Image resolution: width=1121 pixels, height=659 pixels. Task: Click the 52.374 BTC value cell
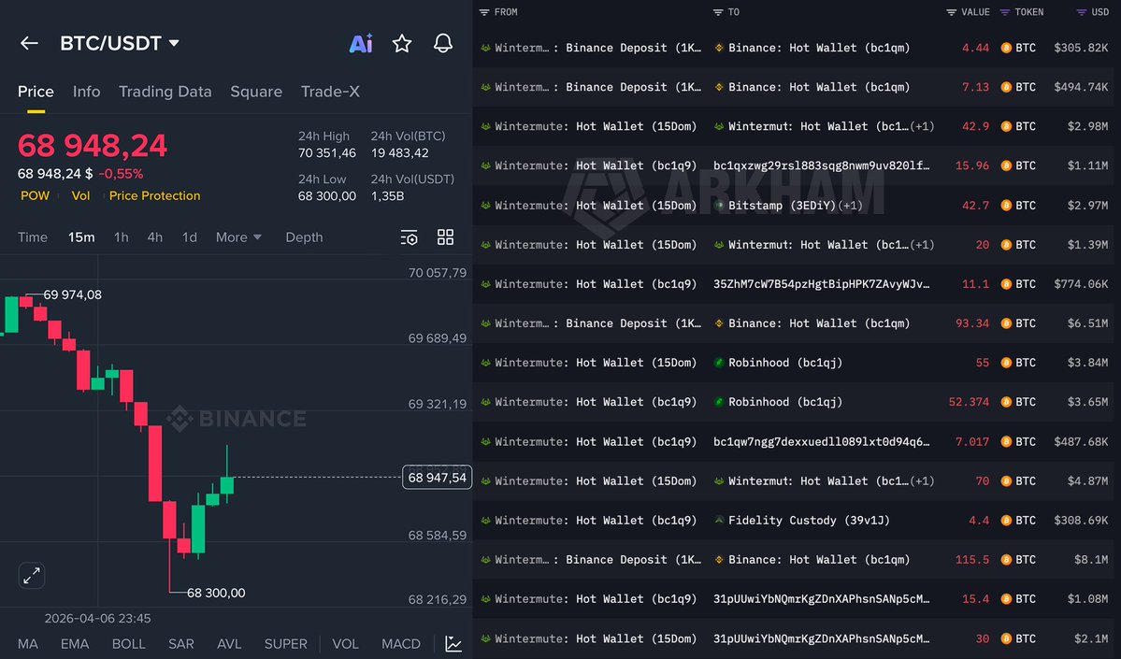tap(969, 402)
